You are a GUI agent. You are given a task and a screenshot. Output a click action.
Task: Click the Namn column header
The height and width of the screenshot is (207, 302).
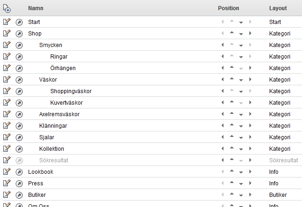click(x=36, y=8)
